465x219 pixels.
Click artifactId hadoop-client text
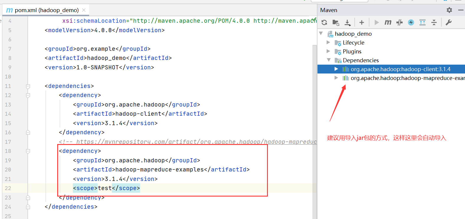(x=138, y=114)
